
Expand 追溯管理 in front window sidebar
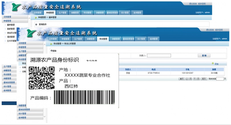pyautogui.click(x=30, y=118)
